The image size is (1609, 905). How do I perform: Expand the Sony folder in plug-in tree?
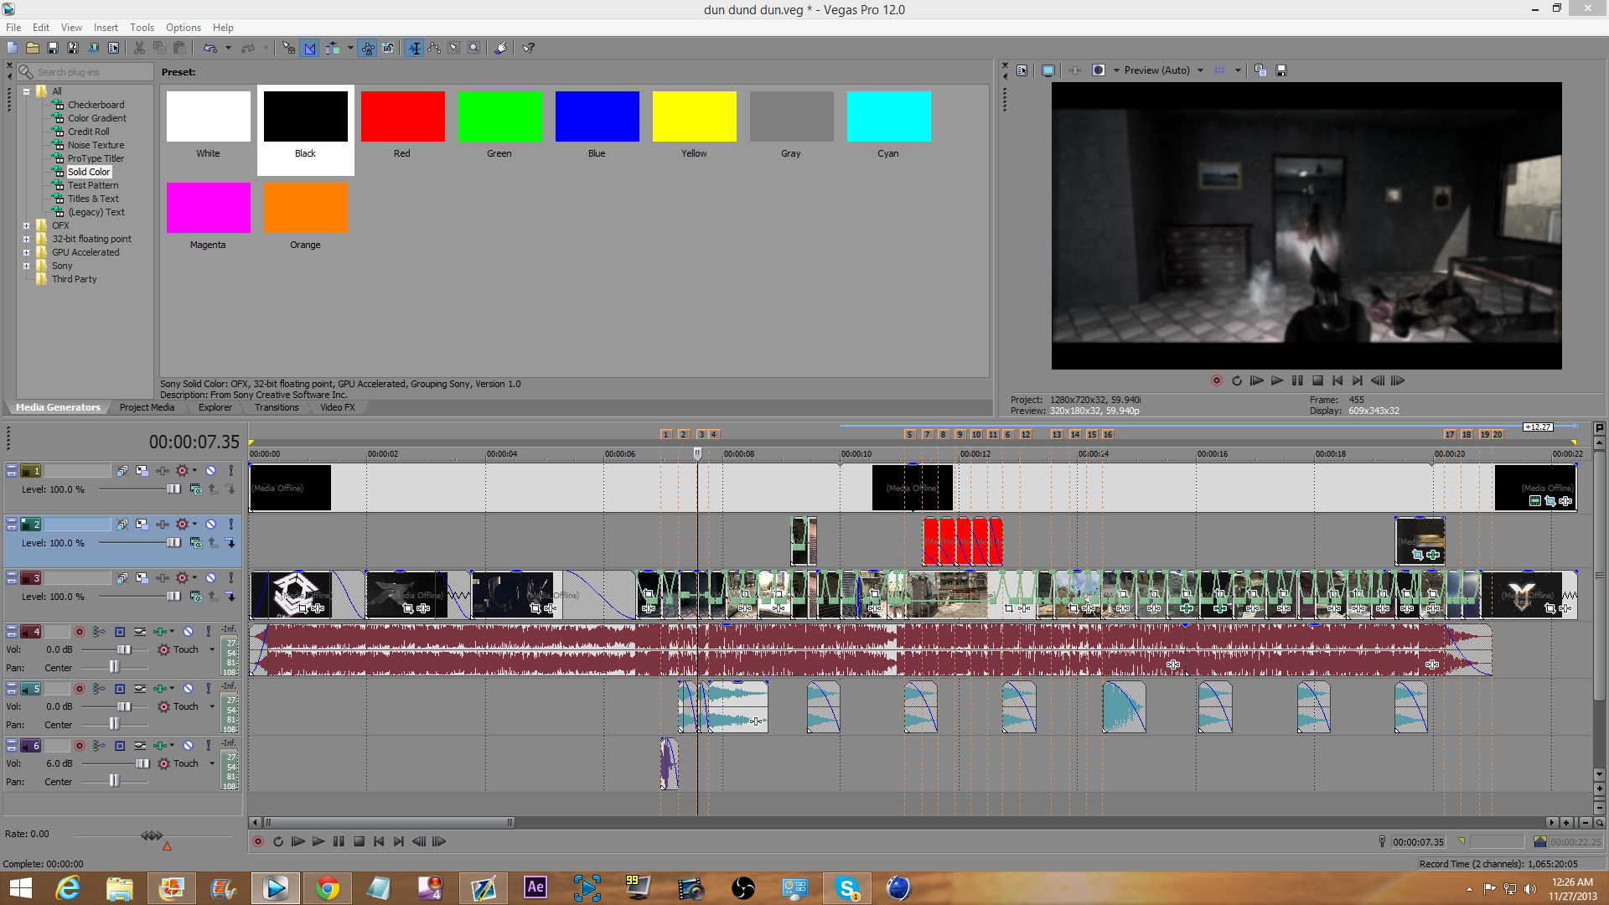(x=27, y=266)
